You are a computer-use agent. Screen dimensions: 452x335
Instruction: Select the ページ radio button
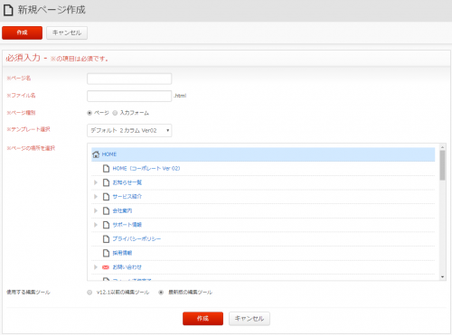point(89,113)
